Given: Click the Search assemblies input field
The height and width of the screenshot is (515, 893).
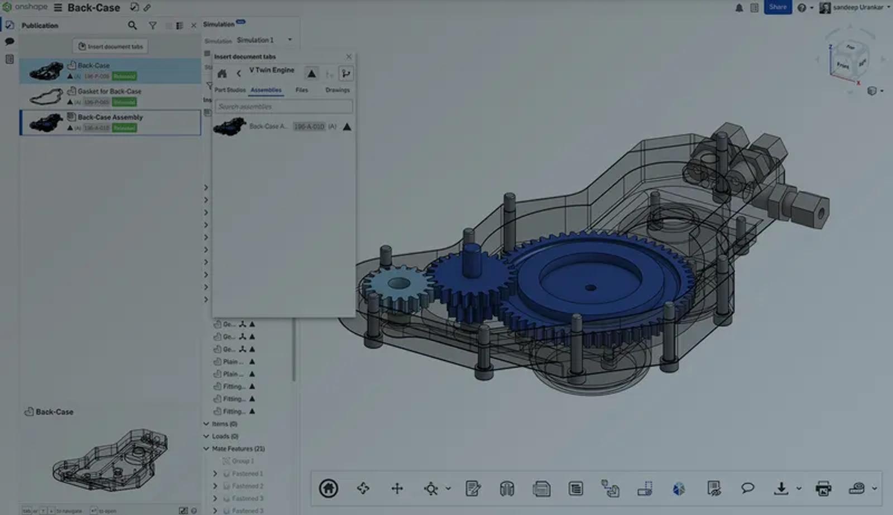Looking at the screenshot, I should [x=284, y=107].
